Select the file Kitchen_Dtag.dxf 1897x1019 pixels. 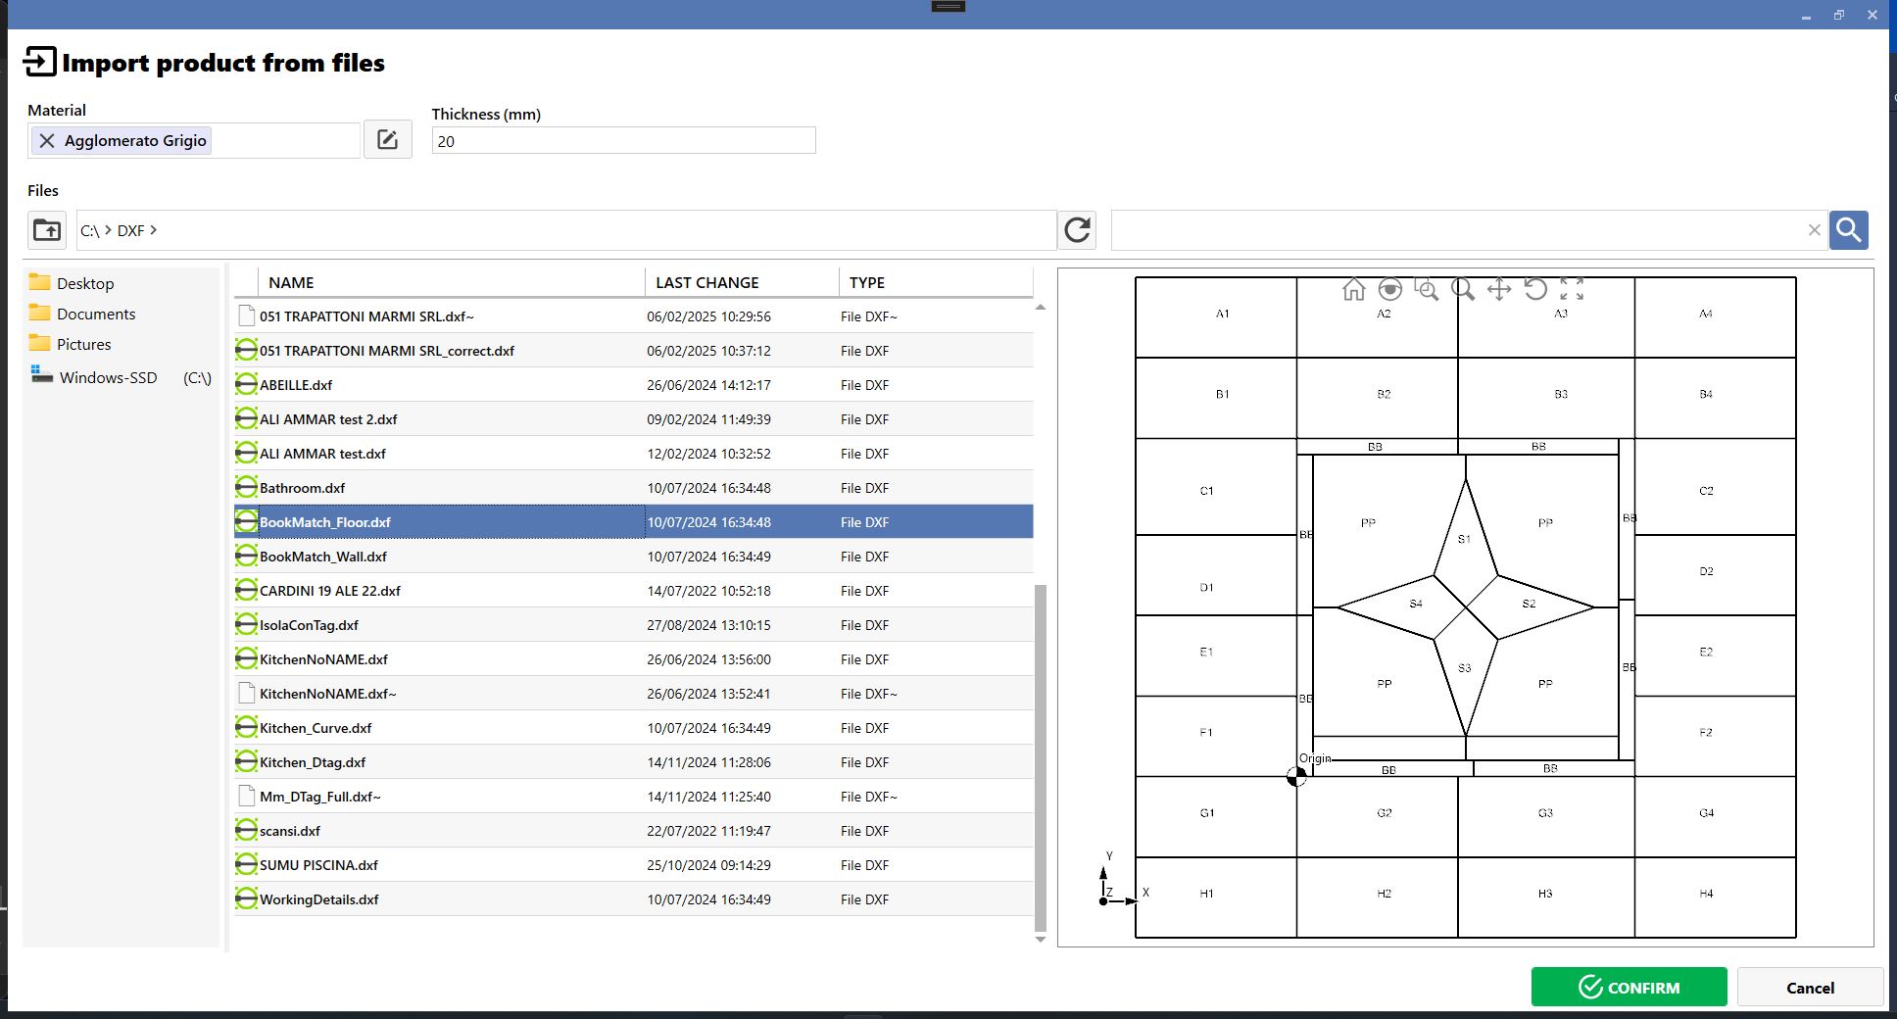[x=633, y=762]
